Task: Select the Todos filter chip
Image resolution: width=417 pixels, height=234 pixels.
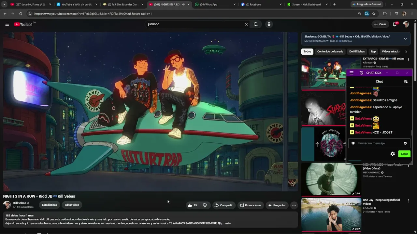Action: (x=307, y=52)
